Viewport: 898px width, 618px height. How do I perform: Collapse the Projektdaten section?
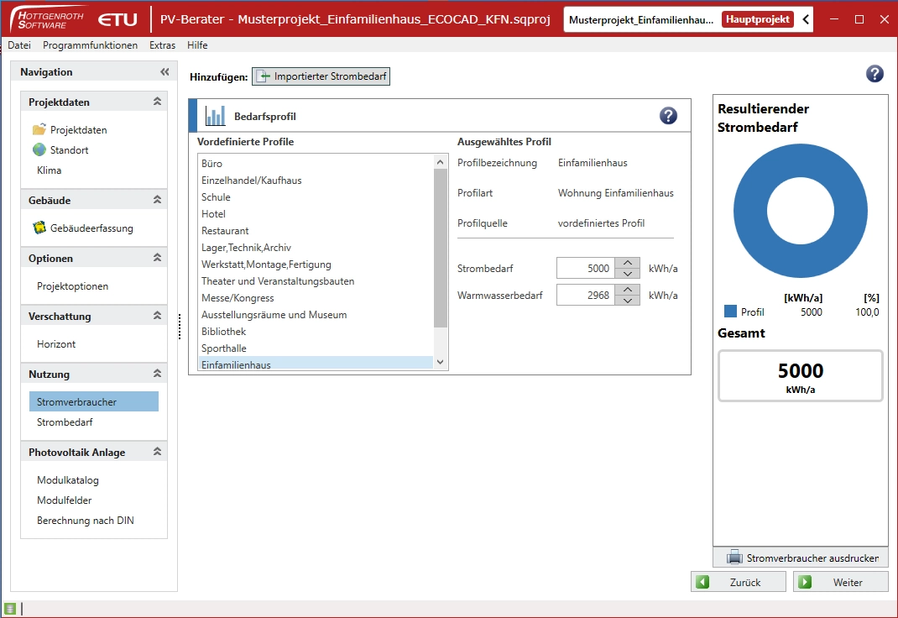coord(156,102)
